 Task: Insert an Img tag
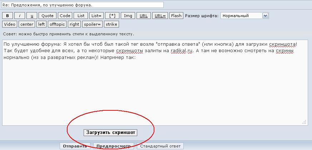(x=128, y=16)
